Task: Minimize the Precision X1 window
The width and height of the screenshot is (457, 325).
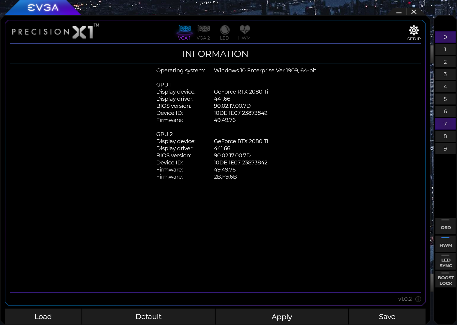Action: [x=399, y=12]
